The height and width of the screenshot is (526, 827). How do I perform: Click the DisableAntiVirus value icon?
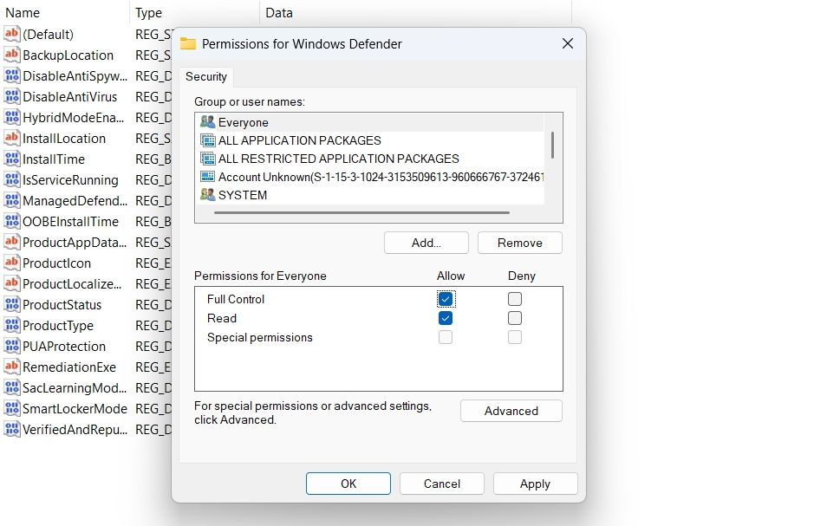point(11,96)
